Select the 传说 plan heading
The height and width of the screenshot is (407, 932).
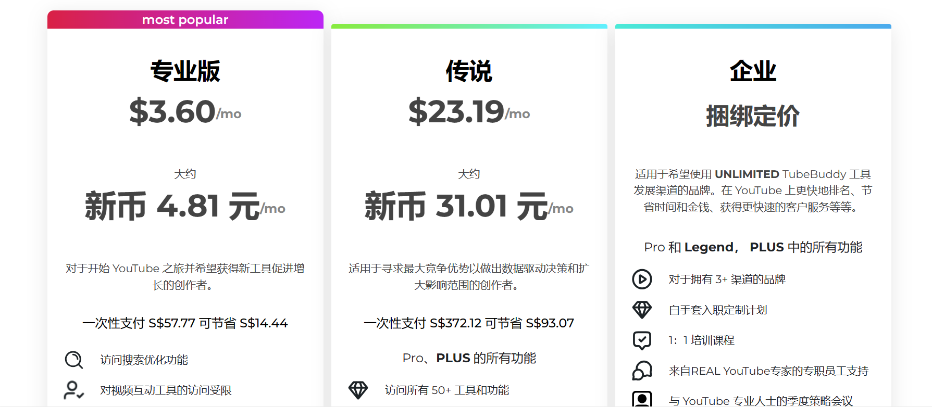(x=469, y=71)
